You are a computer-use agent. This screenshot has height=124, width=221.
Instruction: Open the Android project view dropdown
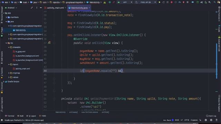pyautogui.click(x=11, y=8)
